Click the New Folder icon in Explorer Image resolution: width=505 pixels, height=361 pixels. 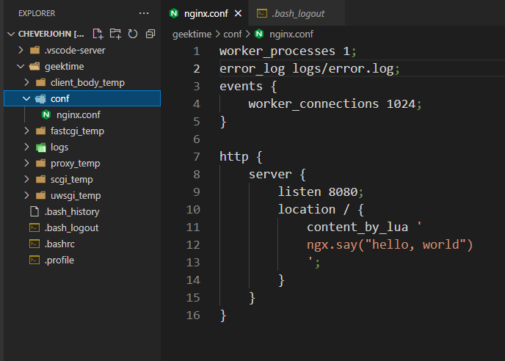(115, 34)
